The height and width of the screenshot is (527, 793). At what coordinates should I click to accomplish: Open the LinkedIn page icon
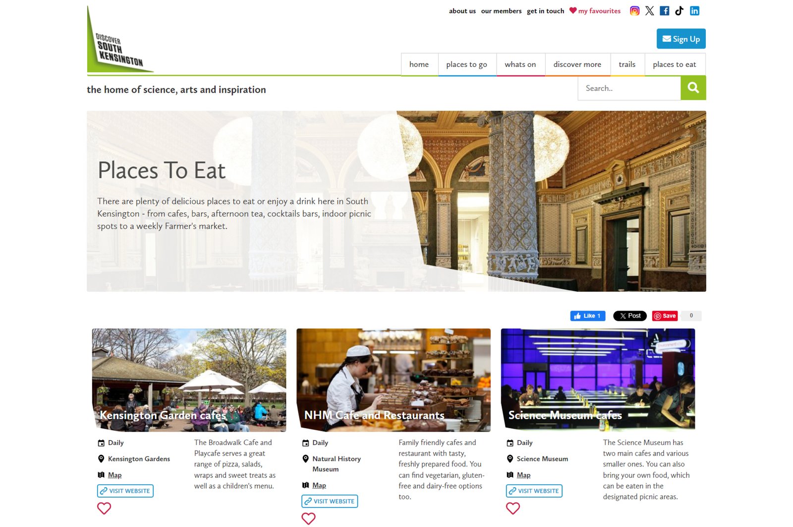tap(694, 11)
